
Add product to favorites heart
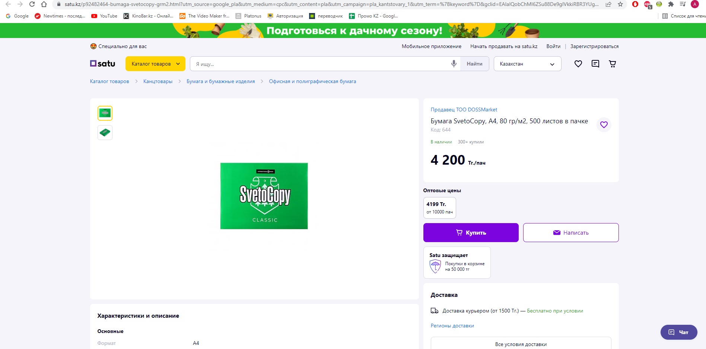604,125
